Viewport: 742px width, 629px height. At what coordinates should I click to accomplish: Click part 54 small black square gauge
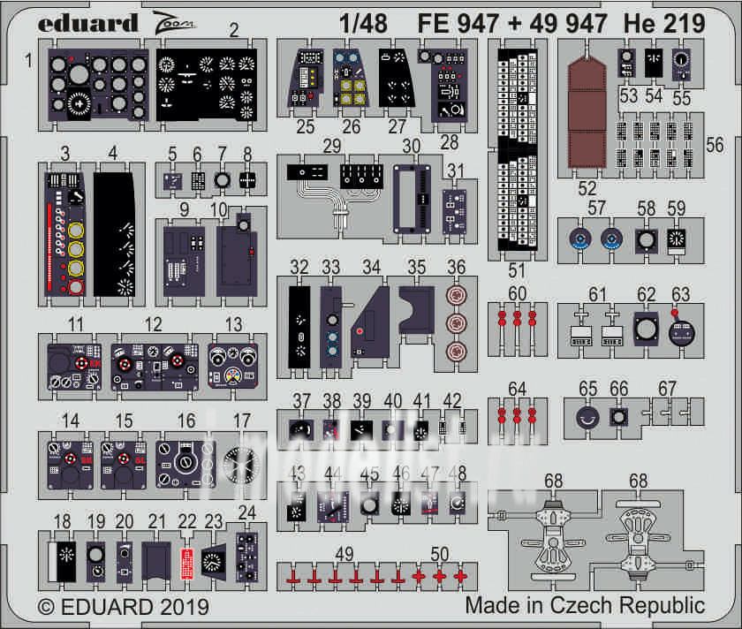pos(654,63)
